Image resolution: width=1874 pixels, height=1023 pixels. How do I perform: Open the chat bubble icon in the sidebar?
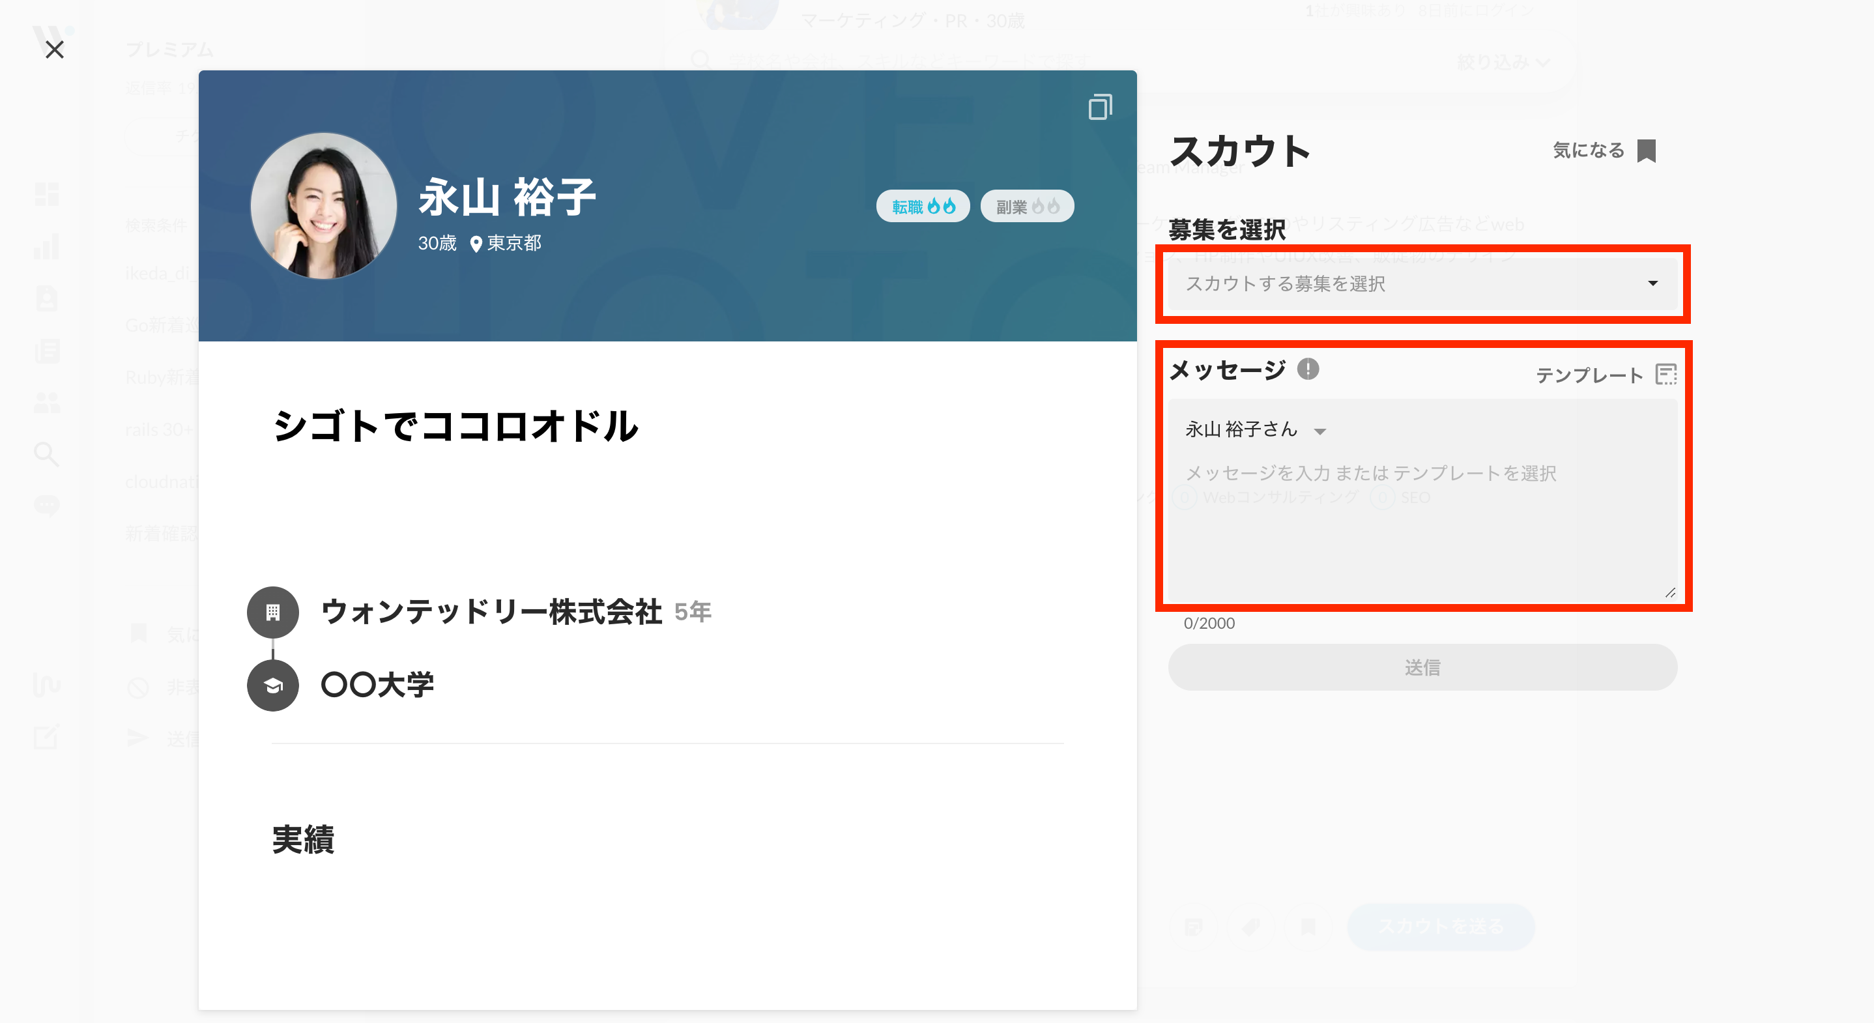click(x=46, y=505)
